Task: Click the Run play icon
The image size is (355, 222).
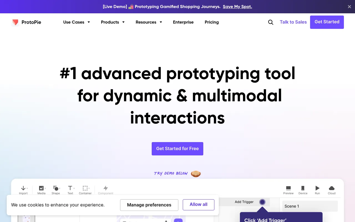Action: point(318,188)
